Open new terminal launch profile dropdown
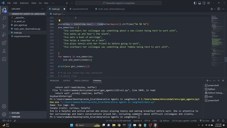 click(210, 81)
